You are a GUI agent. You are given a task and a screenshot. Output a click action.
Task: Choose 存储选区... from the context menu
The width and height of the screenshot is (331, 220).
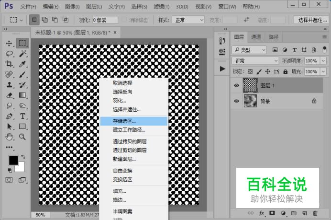tap(124, 121)
